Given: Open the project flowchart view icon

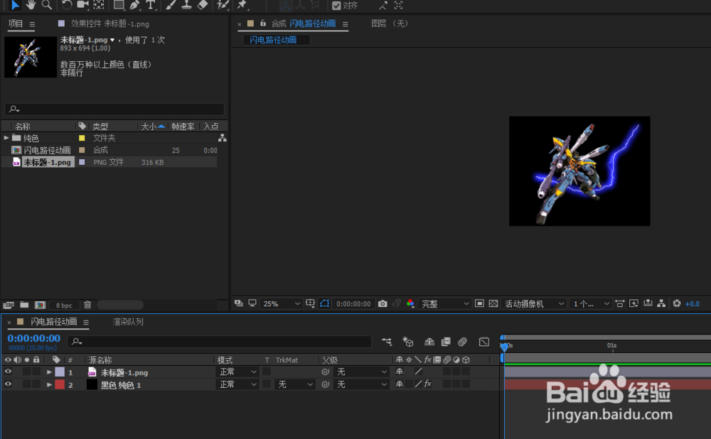Looking at the screenshot, I should click(222, 138).
